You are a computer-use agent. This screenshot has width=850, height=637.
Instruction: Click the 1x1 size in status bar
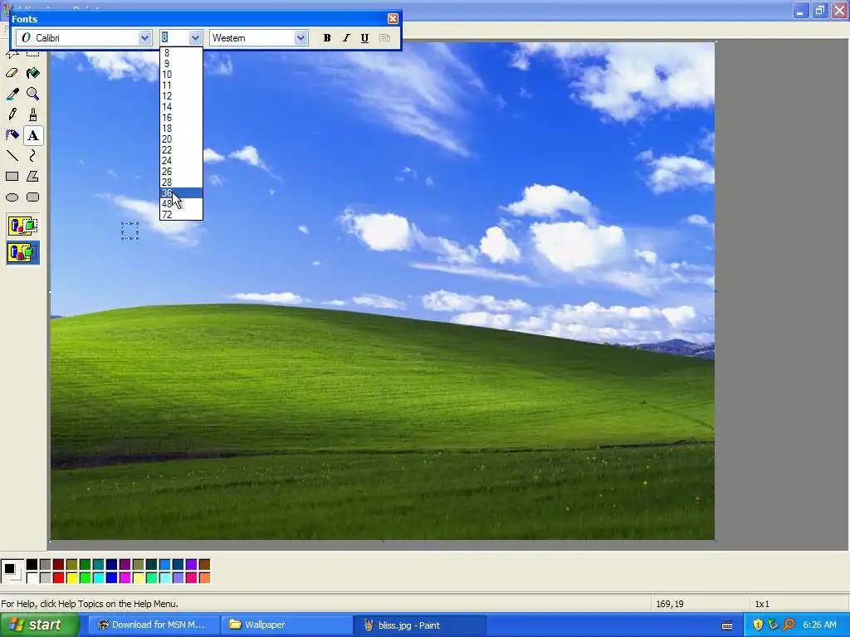[x=762, y=604]
